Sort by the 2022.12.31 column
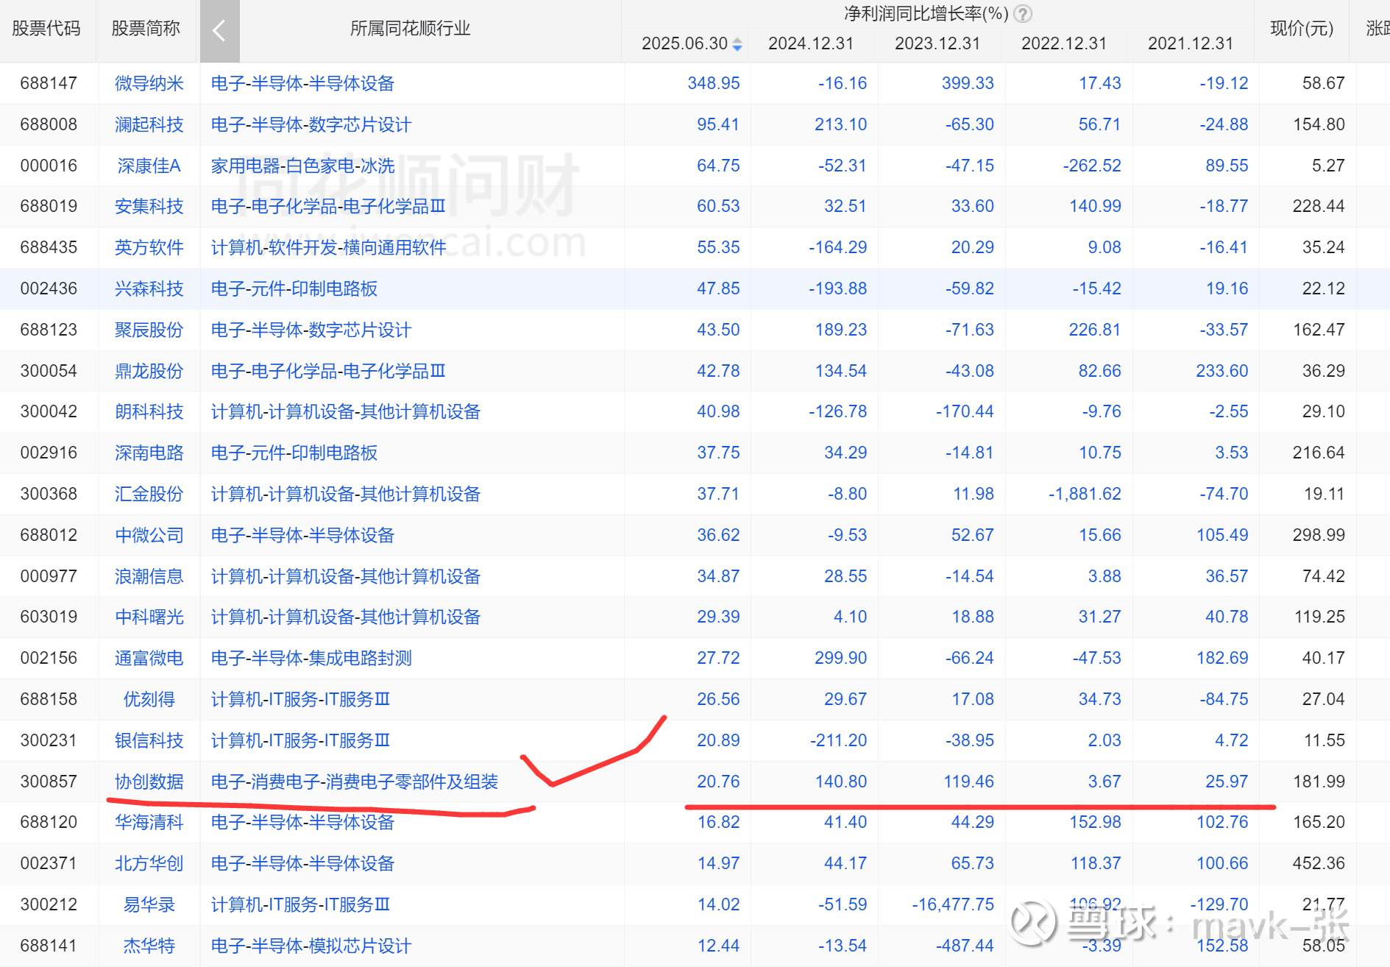The height and width of the screenshot is (967, 1390). coord(1064,43)
